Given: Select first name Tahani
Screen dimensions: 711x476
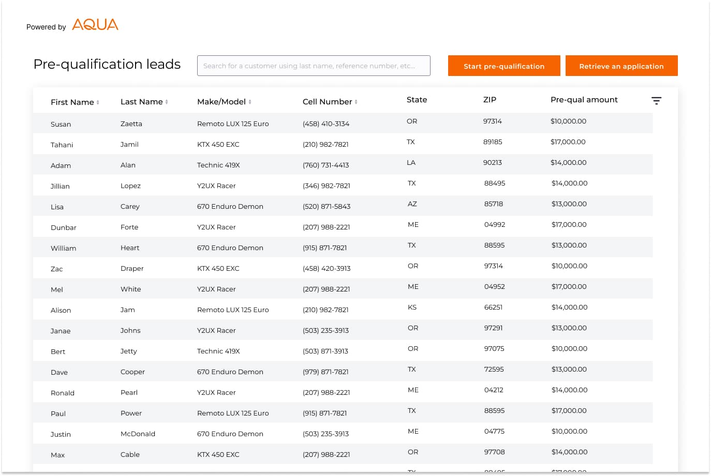Looking at the screenshot, I should [62, 145].
